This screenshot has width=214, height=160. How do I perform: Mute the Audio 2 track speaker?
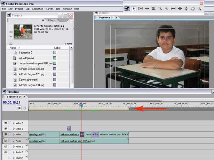[x=6, y=146]
